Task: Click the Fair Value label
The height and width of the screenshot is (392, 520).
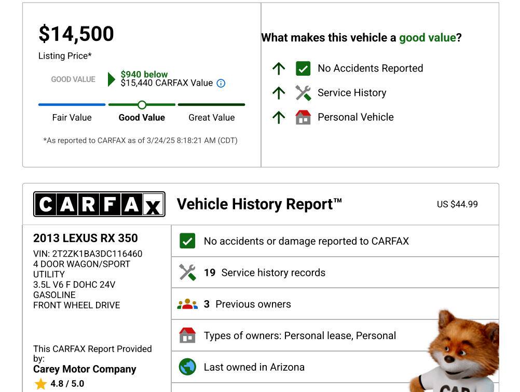Action: tap(72, 118)
